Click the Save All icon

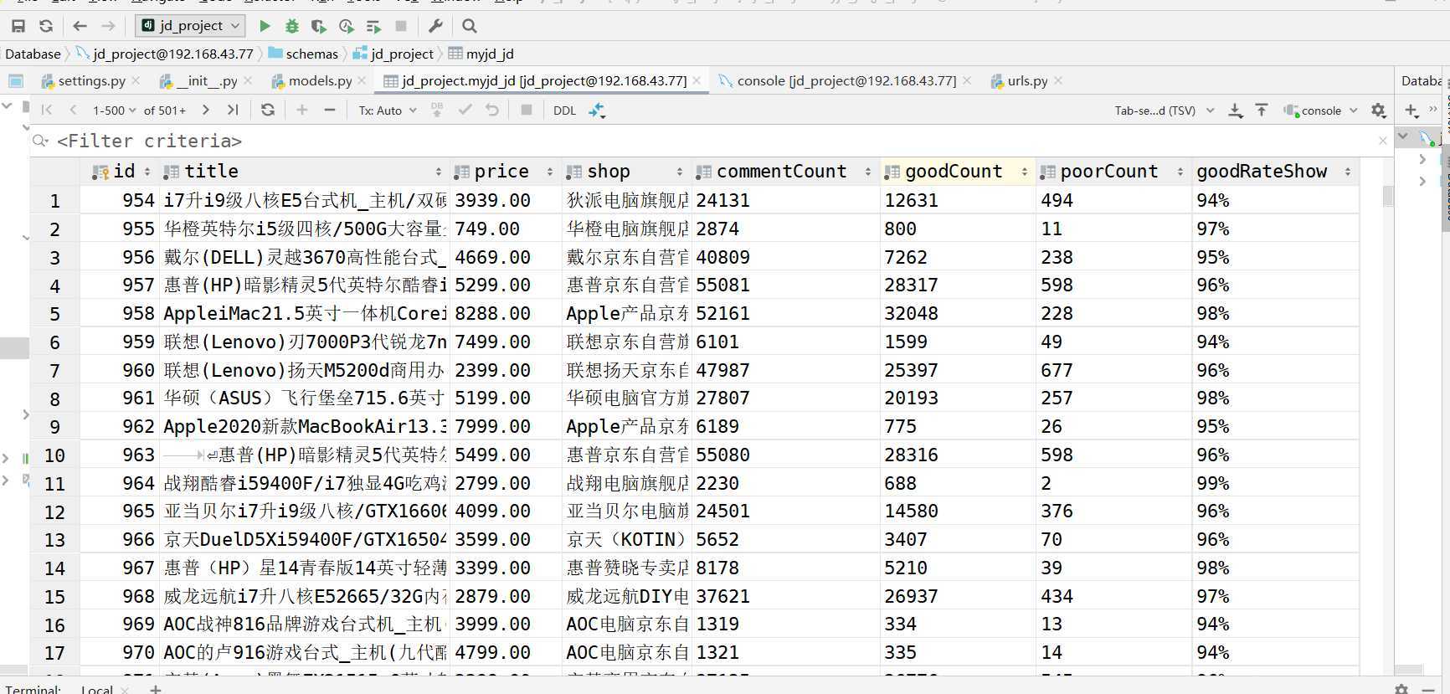tap(18, 26)
